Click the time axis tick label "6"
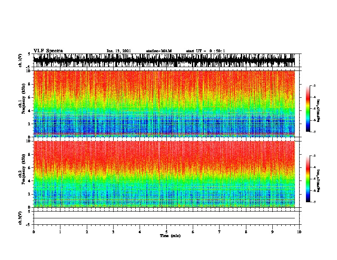 (x=193, y=232)
